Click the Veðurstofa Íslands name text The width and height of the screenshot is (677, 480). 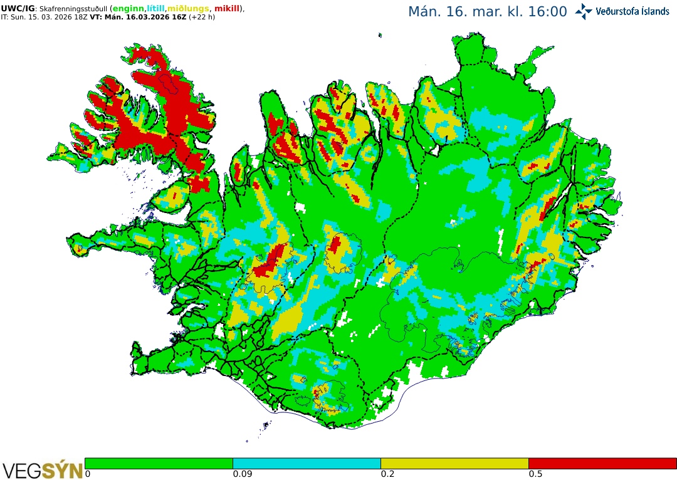point(632,12)
